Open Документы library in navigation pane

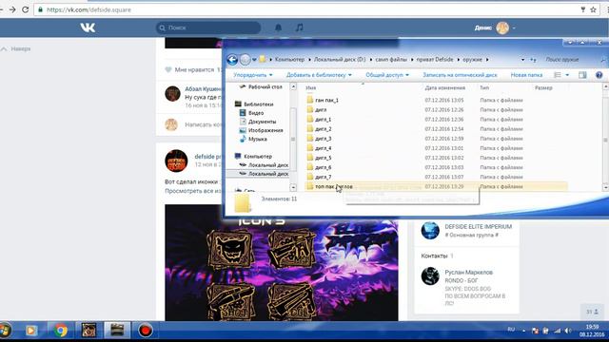(263, 122)
